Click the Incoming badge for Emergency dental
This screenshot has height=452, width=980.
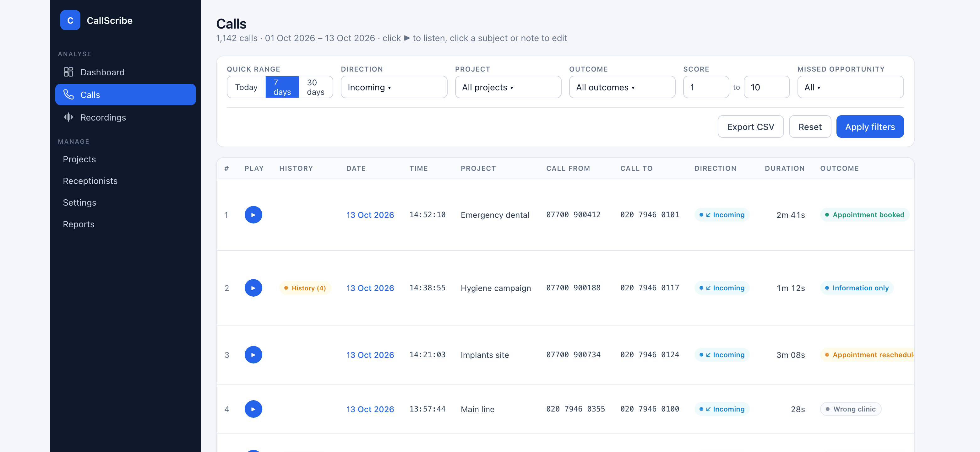722,215
